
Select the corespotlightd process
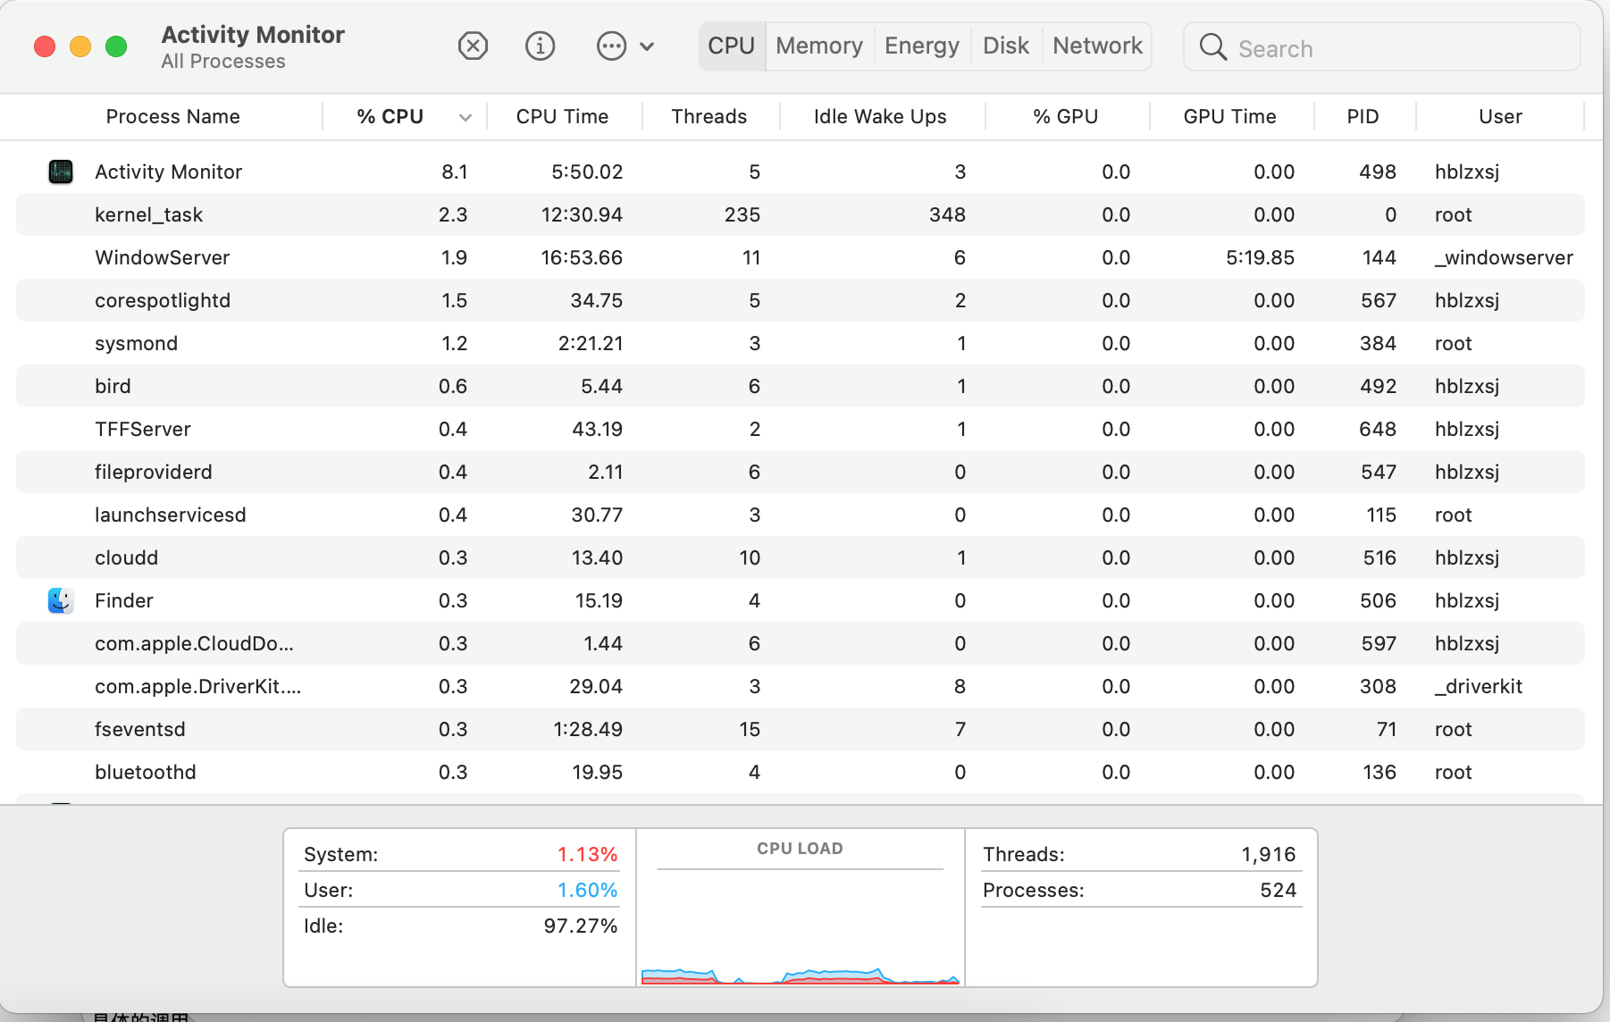point(801,300)
